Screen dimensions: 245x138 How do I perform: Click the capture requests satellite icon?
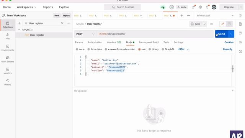click(x=194, y=7)
